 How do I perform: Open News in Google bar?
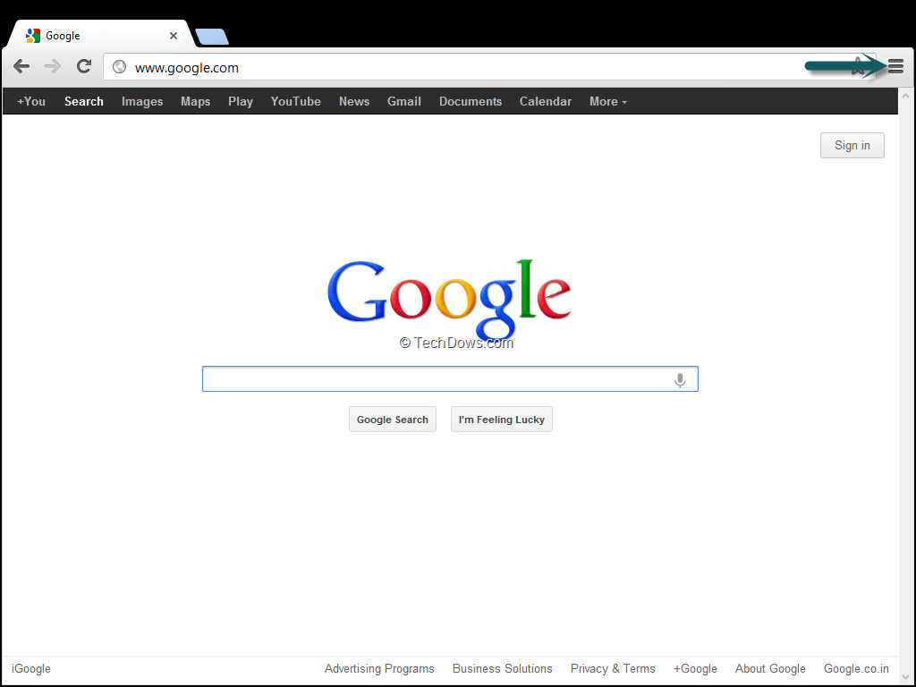[x=354, y=101]
